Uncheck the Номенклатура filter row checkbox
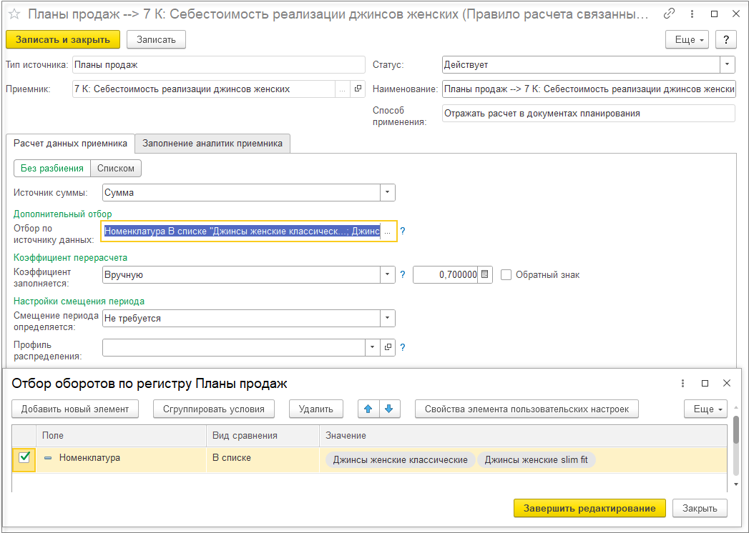Screen dimensions: 749x533 24,458
